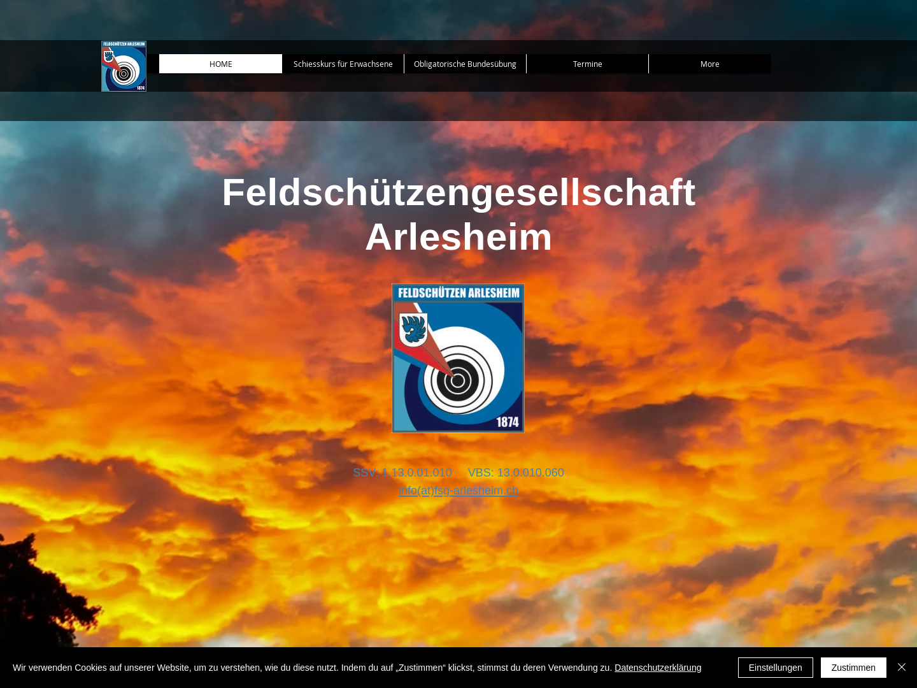Select the VBS: 13.0.010.060 text
Viewport: 917px width, 688px height.
pyautogui.click(x=516, y=473)
